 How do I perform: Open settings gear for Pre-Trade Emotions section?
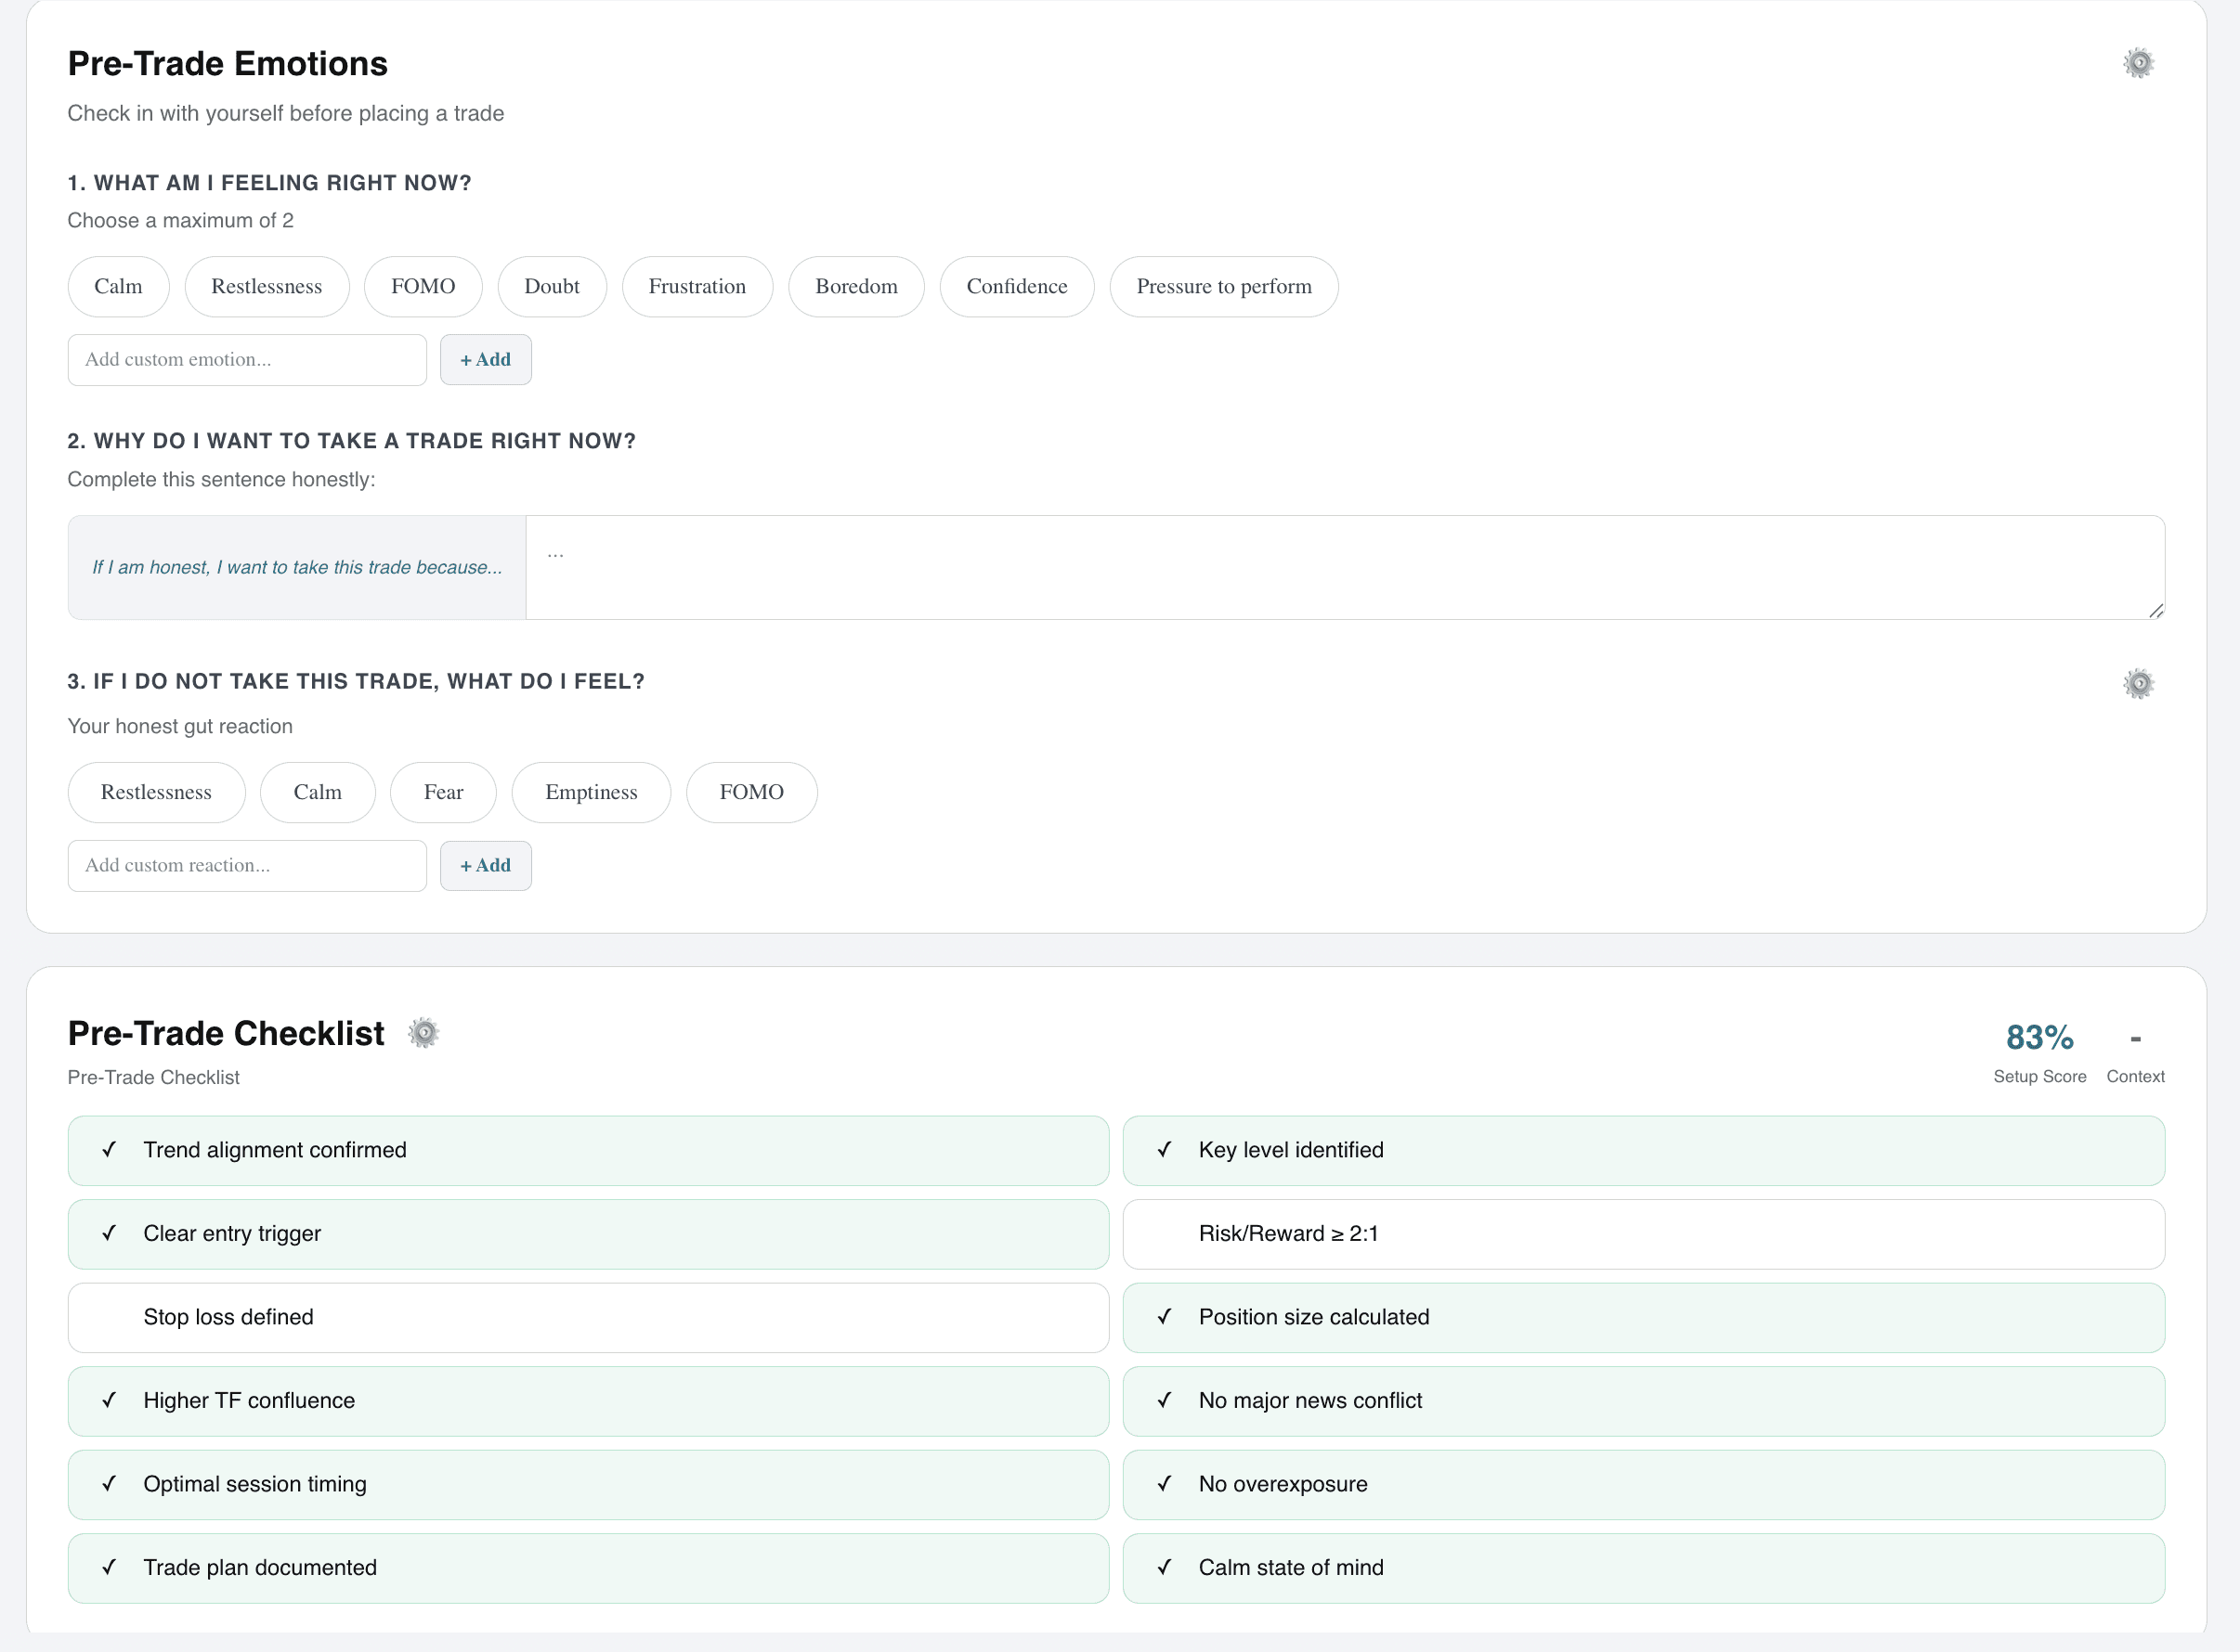[2138, 62]
